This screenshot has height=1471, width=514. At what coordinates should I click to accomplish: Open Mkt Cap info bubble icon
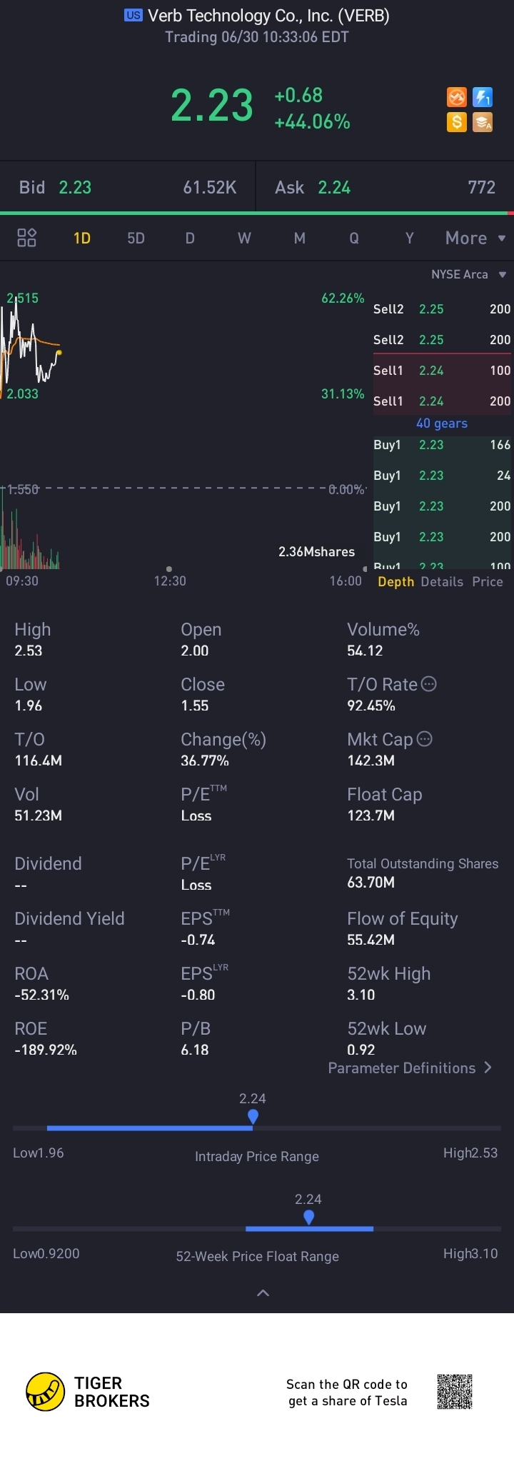tap(424, 738)
